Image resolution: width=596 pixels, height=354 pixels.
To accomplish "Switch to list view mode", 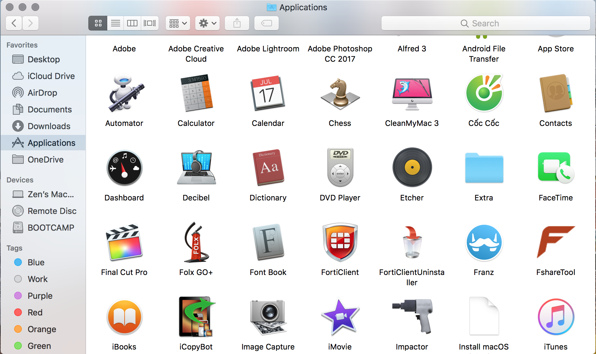I will click(115, 23).
